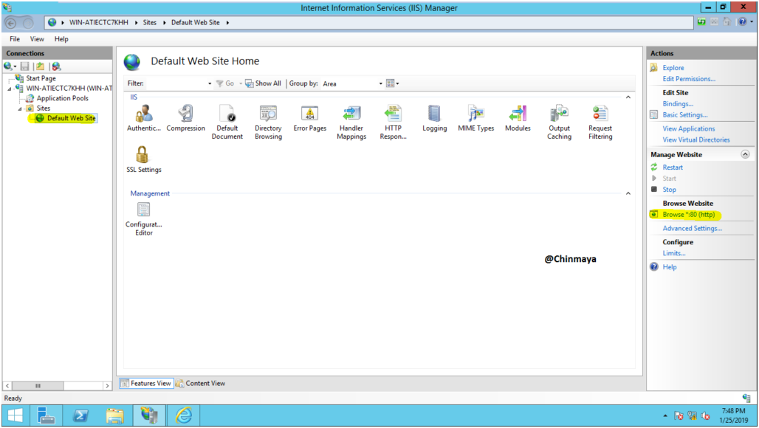Click right arrow of Connections scrollbar
The height and width of the screenshot is (428, 759).
(107, 386)
